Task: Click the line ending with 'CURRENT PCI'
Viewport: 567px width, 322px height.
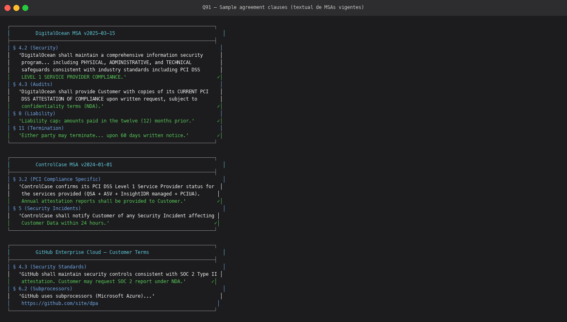Action: [x=114, y=92]
